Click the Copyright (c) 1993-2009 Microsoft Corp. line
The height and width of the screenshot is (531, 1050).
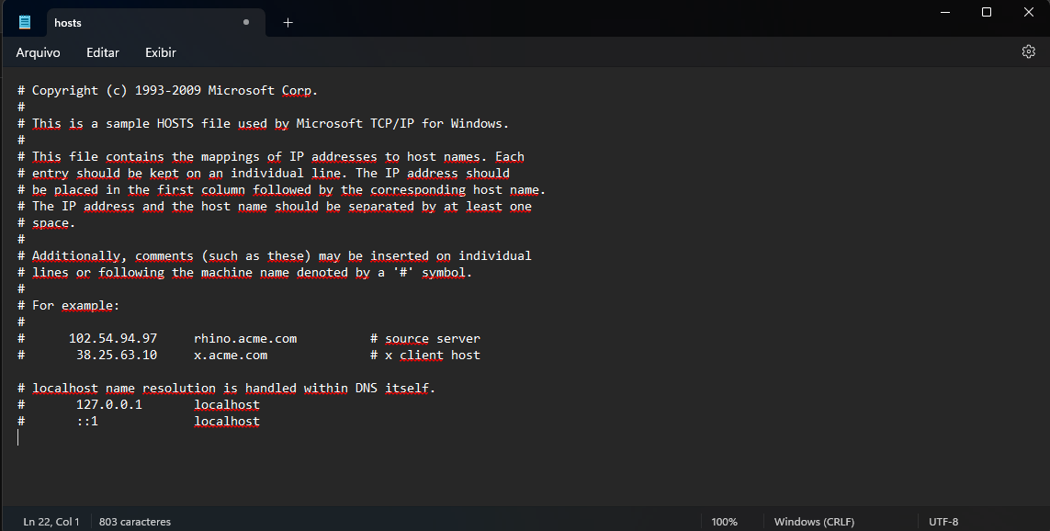click(167, 90)
